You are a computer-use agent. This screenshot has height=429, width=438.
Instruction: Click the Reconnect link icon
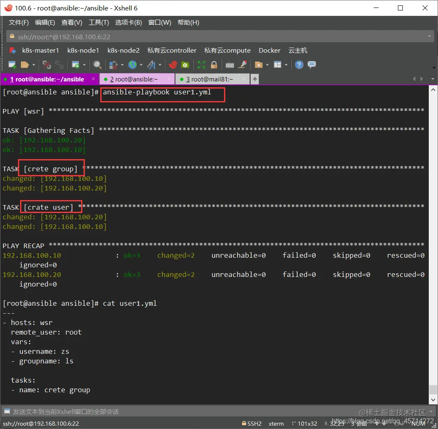click(x=59, y=65)
